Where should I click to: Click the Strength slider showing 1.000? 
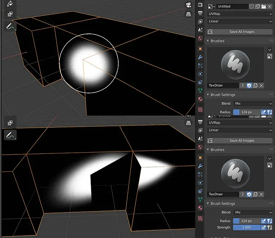coord(246,228)
